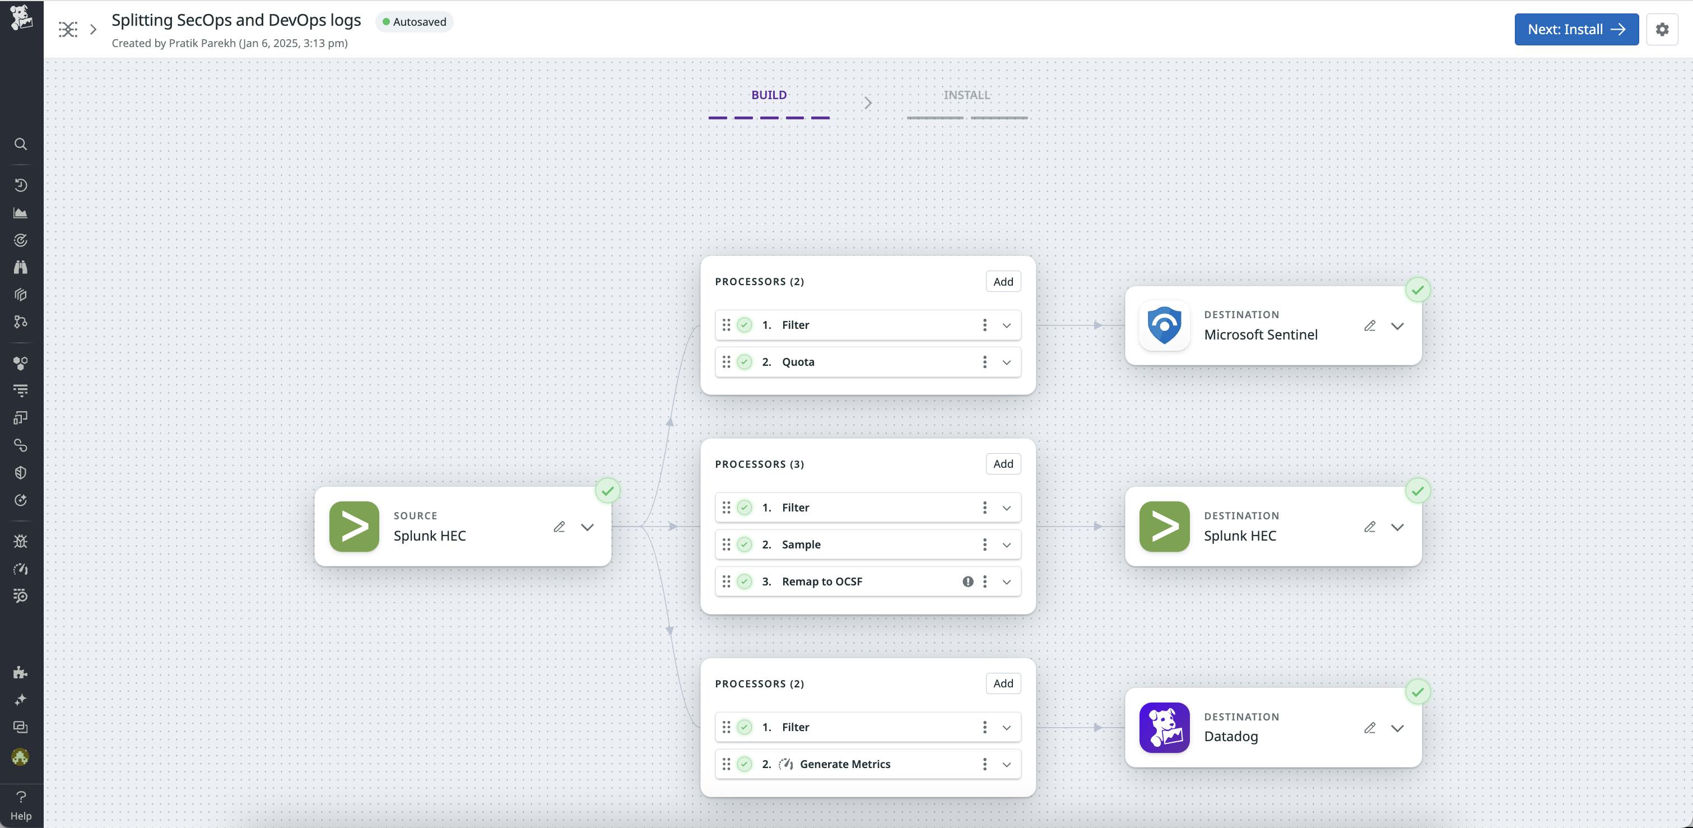
Task: Toggle the Sample processor enabled checkmark
Action: [x=744, y=545]
